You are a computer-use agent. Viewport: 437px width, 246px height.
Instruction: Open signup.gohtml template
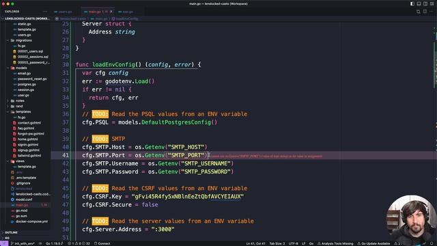[28, 150]
